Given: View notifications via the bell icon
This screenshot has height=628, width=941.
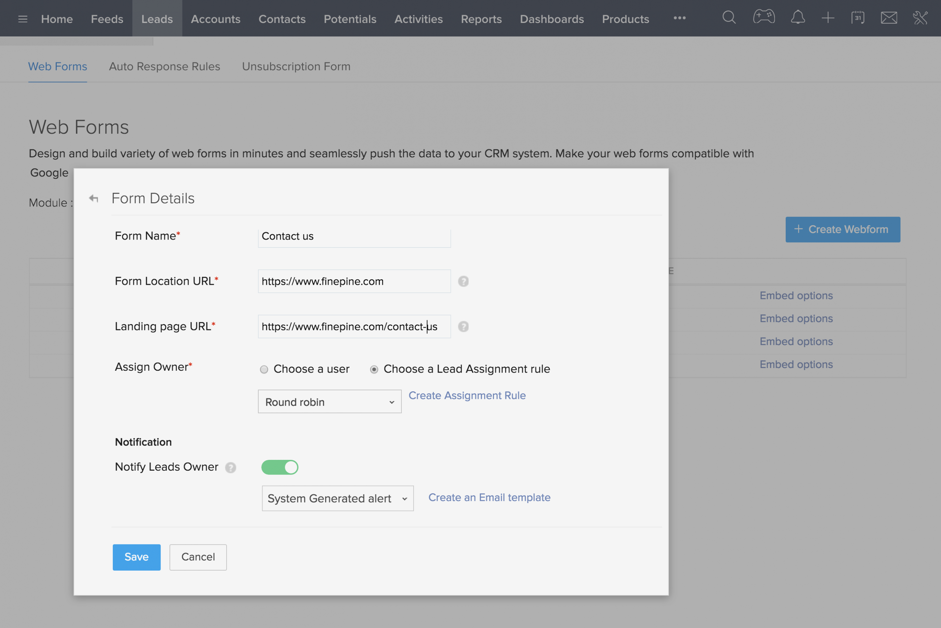Looking at the screenshot, I should pyautogui.click(x=798, y=18).
